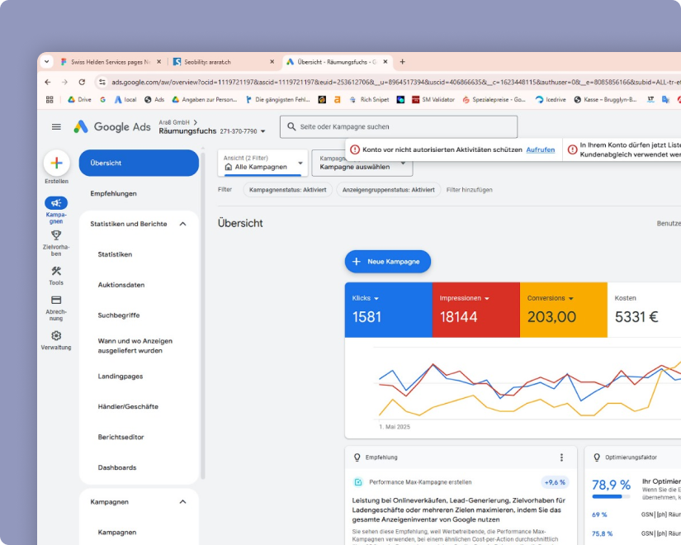Viewport: 681px width, 545px height.
Task: Click the Google Ads logo
Action: click(112, 127)
